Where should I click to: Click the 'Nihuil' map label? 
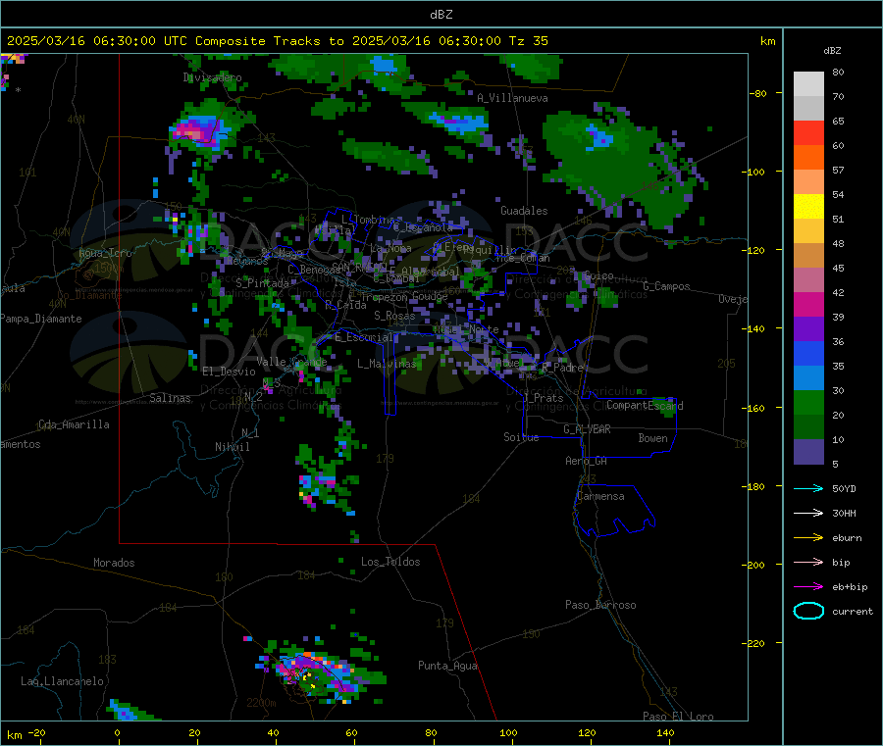point(233,447)
